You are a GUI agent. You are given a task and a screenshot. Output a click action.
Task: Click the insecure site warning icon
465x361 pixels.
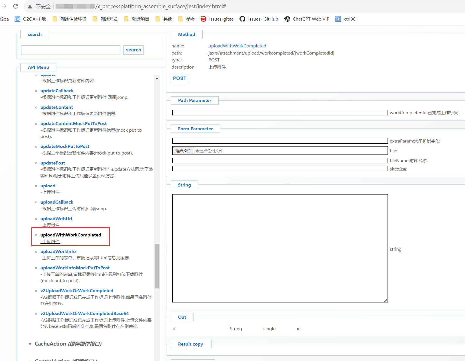[30, 7]
